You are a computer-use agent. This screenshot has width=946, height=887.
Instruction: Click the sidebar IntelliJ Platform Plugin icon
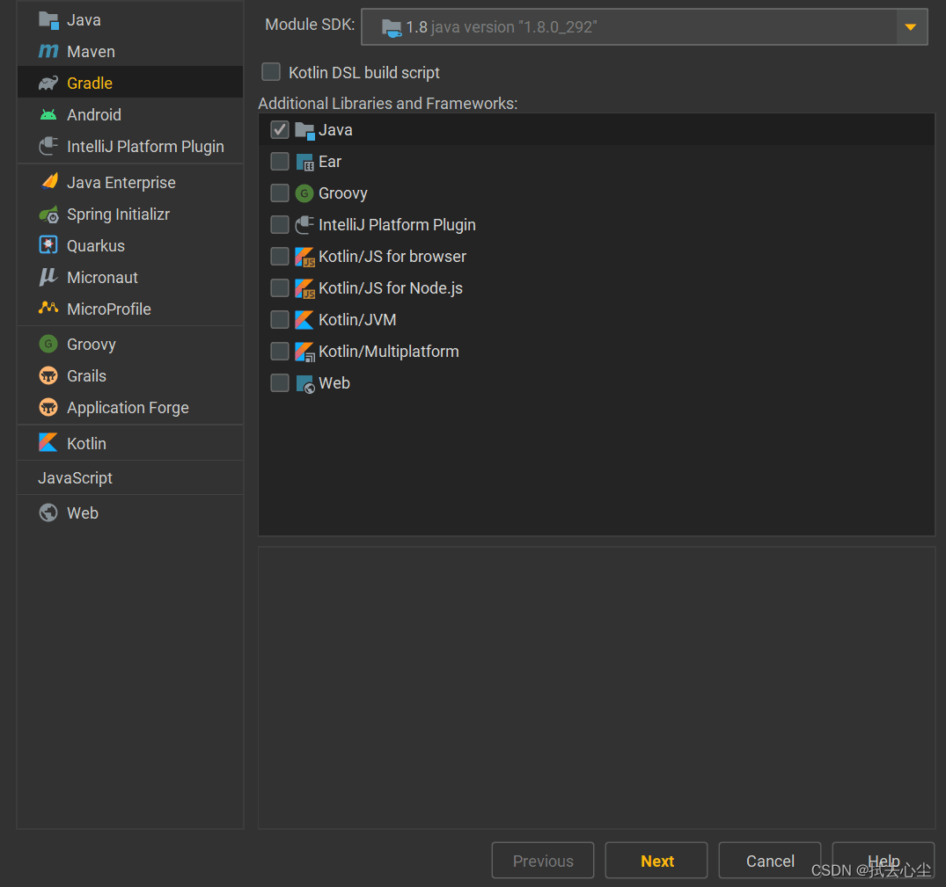coord(48,147)
